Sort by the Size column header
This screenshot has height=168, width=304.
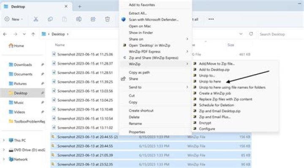231,45
